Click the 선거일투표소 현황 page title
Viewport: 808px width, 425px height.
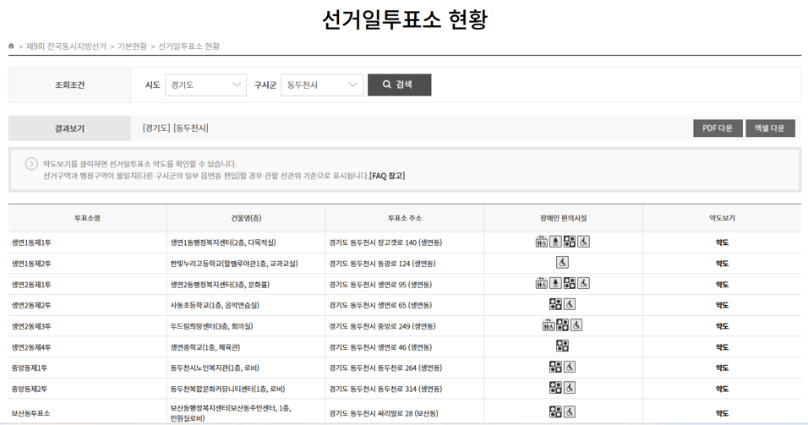tap(405, 19)
